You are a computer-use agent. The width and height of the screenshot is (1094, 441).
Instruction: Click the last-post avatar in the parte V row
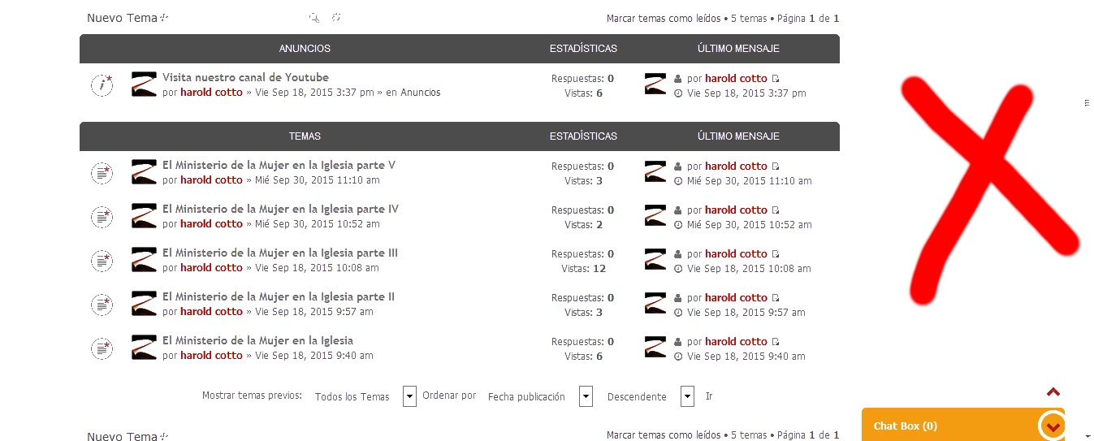tap(655, 172)
